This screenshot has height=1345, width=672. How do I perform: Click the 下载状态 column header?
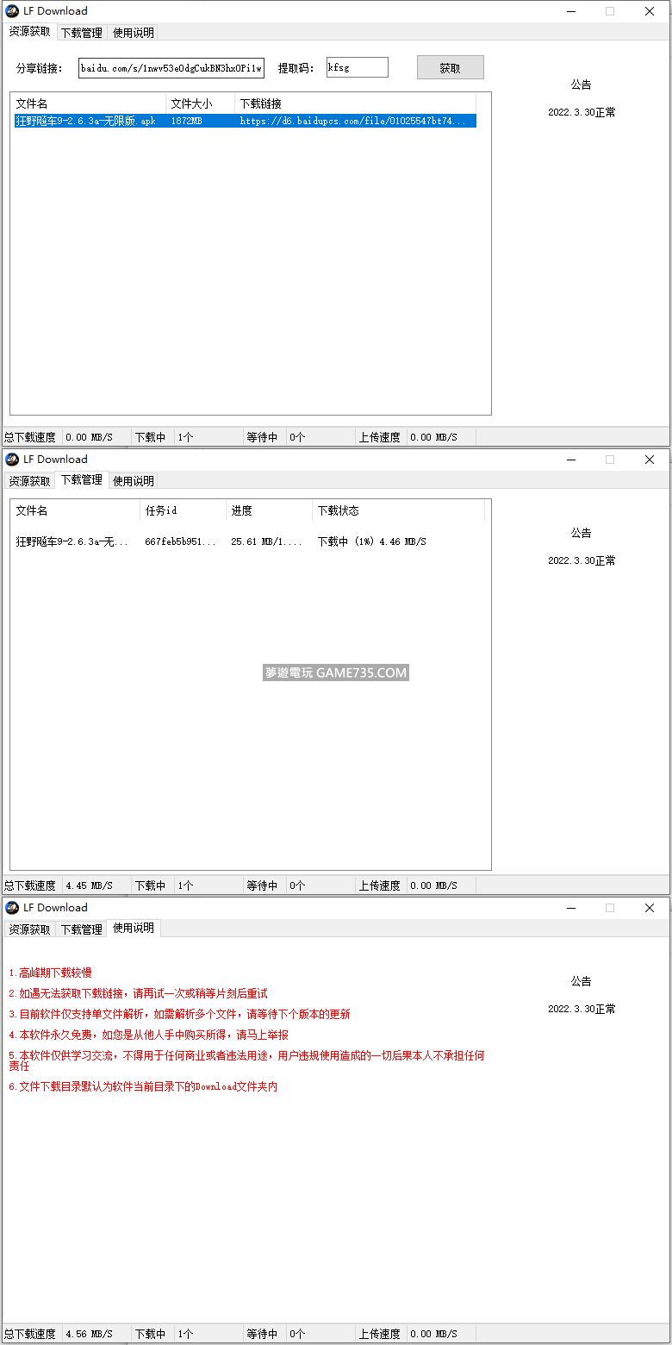(398, 510)
